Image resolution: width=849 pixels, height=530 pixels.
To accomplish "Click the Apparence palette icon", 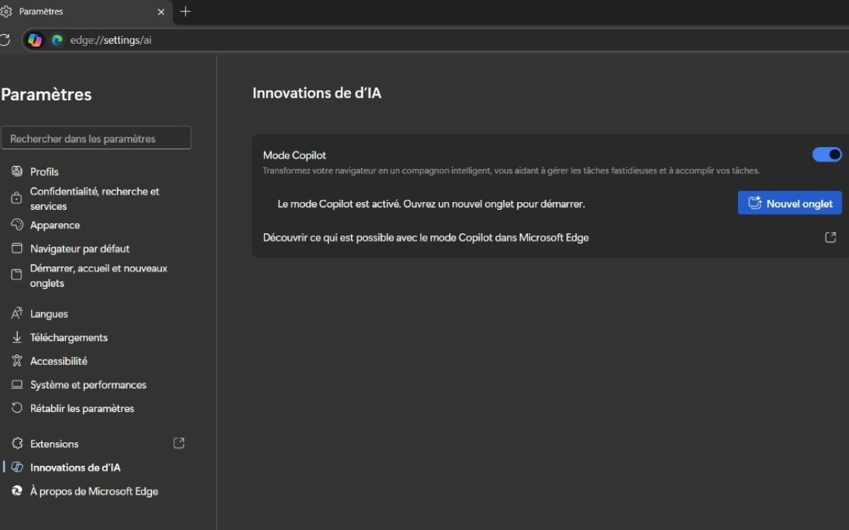I will (x=17, y=225).
